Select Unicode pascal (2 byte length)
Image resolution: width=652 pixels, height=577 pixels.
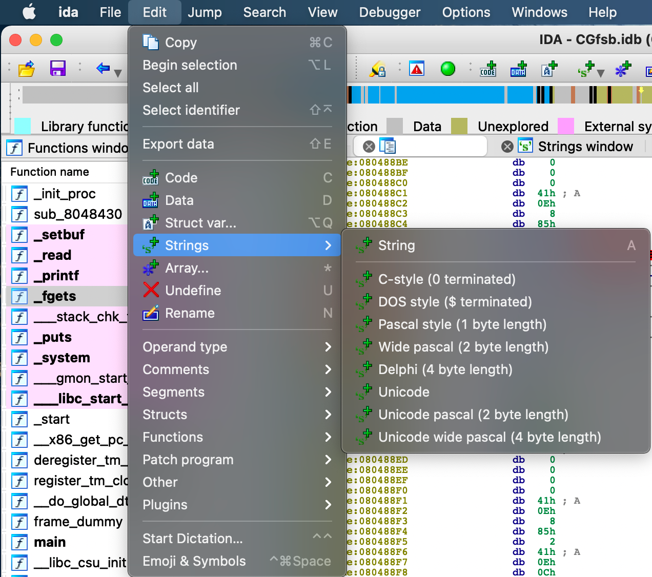[496, 415]
